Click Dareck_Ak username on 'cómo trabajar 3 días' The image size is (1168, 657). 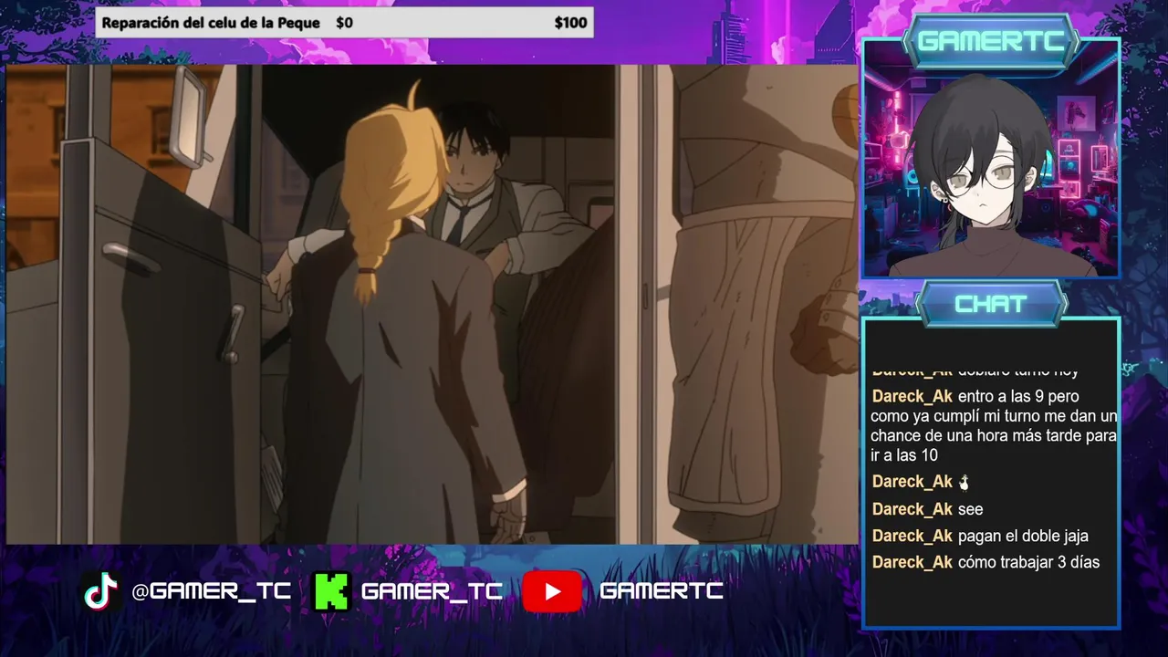[912, 562]
